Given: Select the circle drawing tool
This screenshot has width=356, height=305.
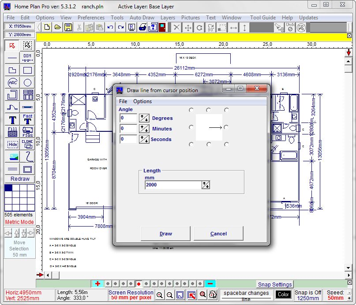Looking at the screenshot, I should coord(27,82).
